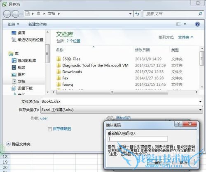Open 迅雷下载 in sidebar
Viewport: 206px width, 172px height.
click(x=22, y=88)
